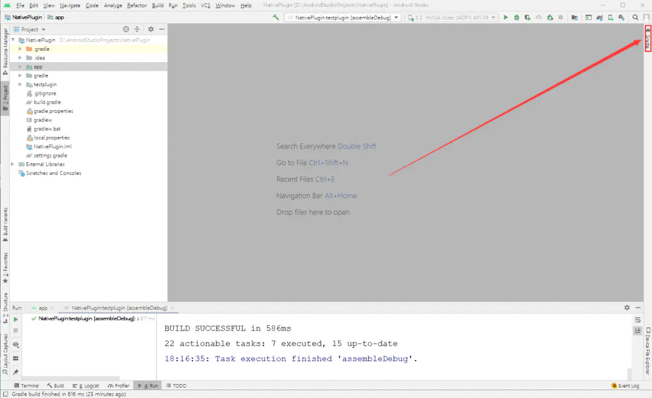Expand the External Libraries node
The width and height of the screenshot is (652, 398).
tap(13, 164)
